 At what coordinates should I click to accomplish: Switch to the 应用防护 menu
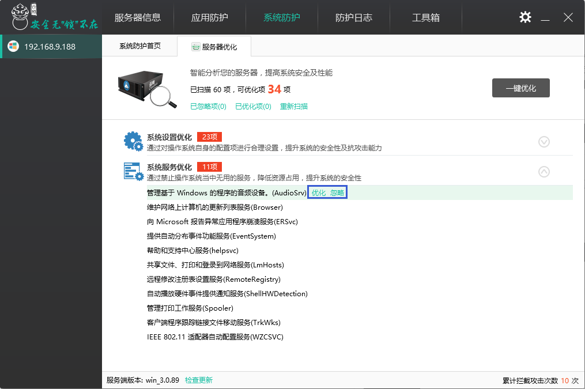(x=209, y=18)
